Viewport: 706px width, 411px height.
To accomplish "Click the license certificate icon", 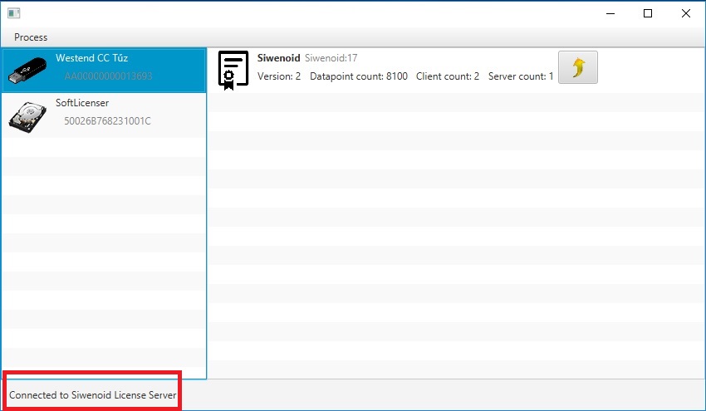I will 233,69.
